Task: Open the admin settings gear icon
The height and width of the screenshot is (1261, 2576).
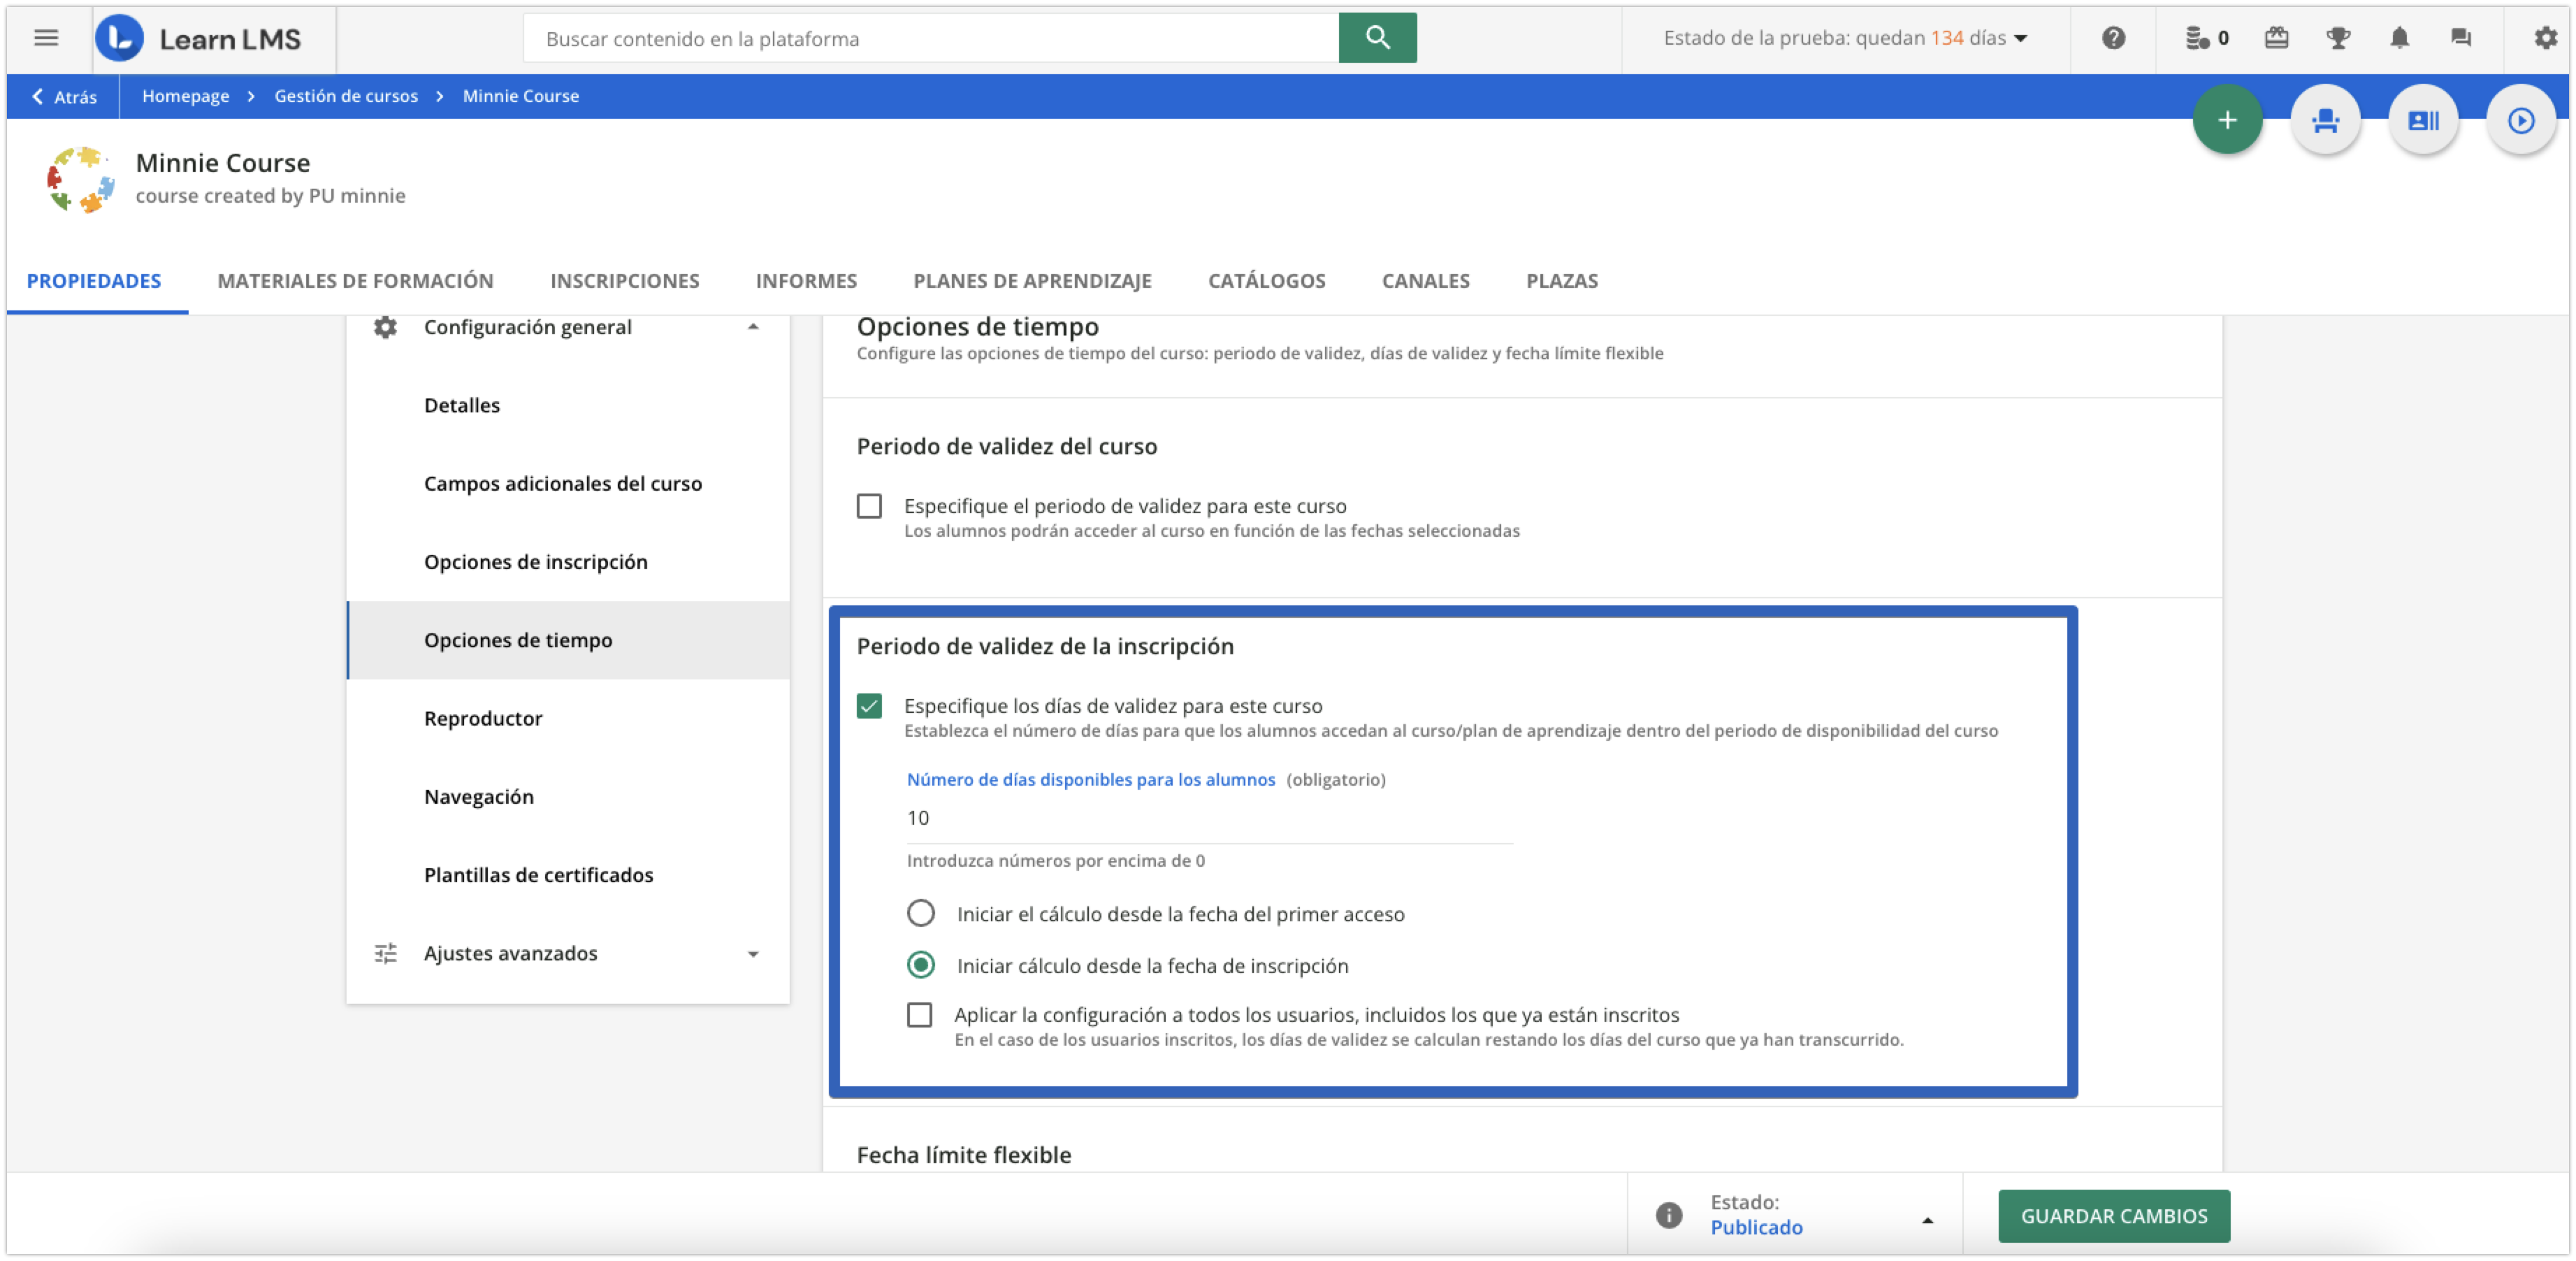Action: coord(2545,38)
